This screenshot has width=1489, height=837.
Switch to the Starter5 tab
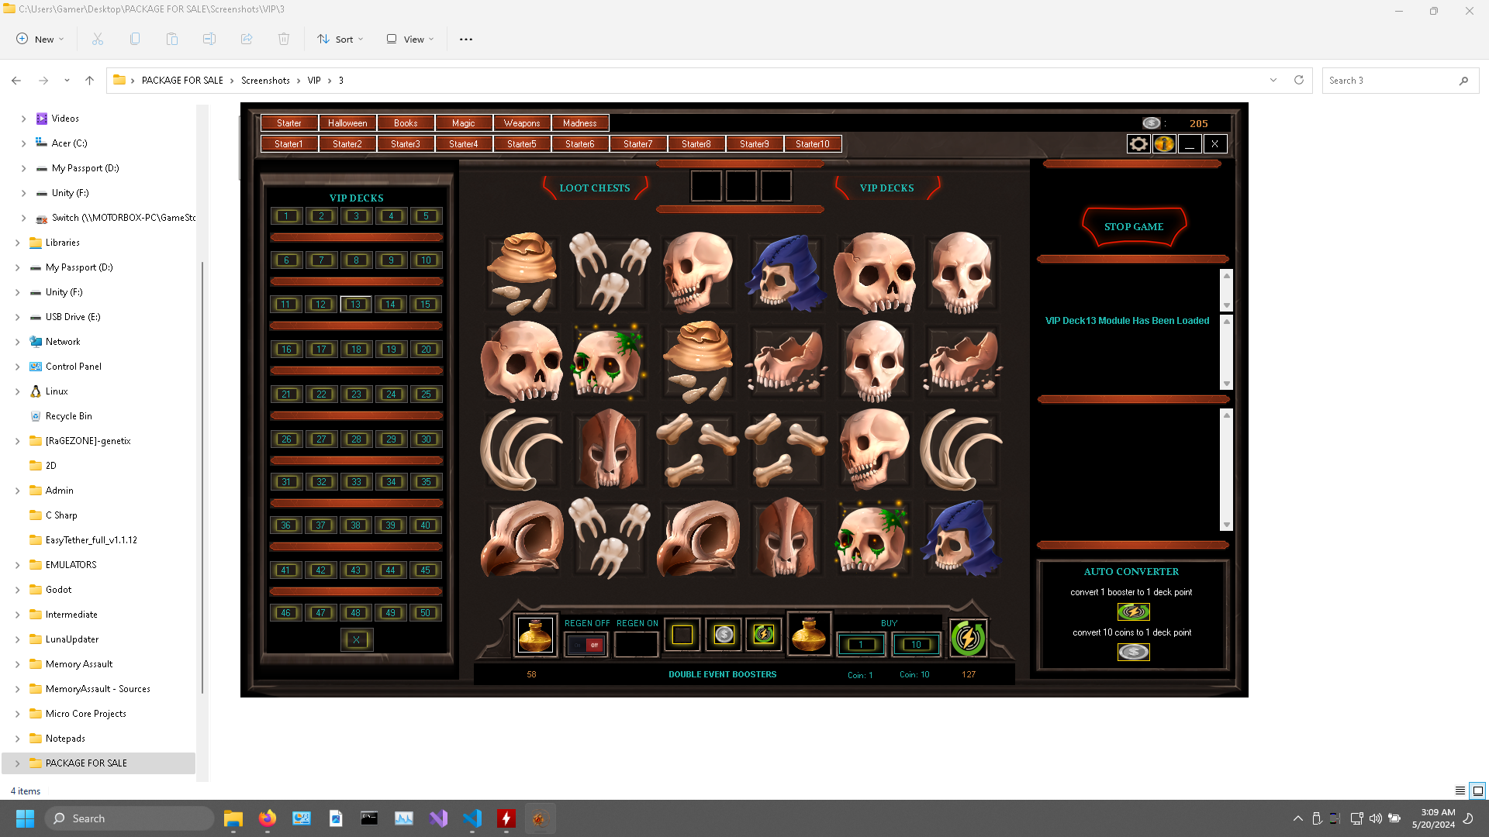click(521, 144)
